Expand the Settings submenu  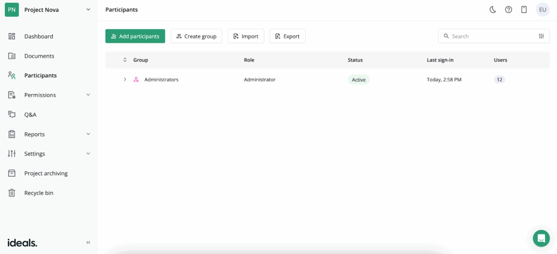88,154
